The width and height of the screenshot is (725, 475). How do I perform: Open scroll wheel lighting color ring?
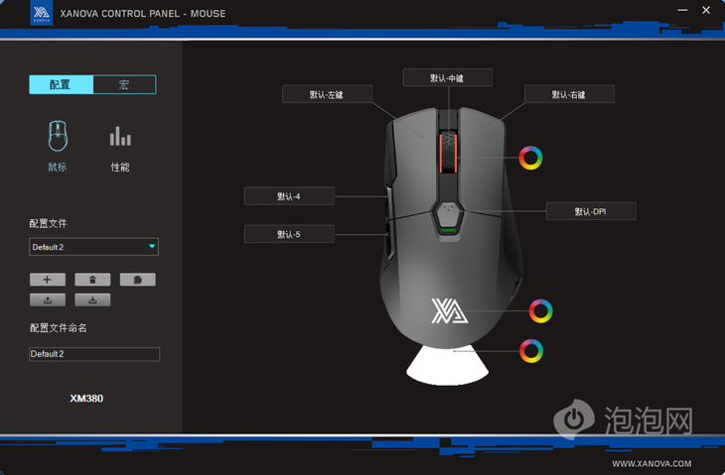click(x=530, y=158)
